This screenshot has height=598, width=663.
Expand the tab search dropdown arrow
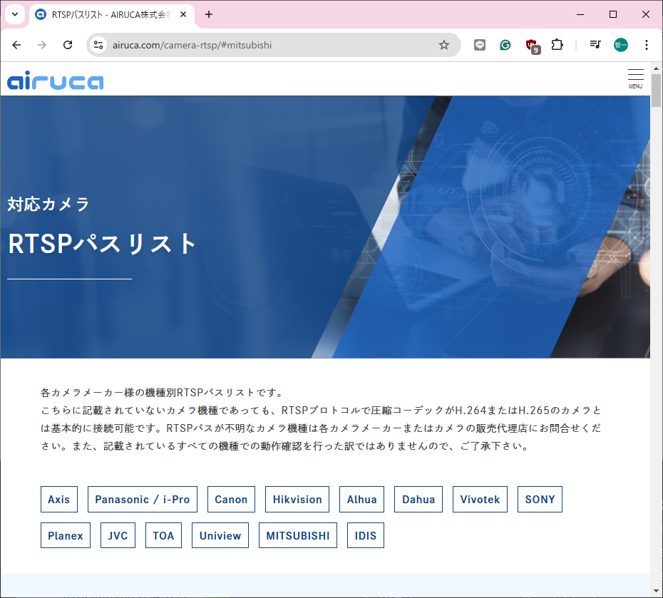pyautogui.click(x=14, y=14)
